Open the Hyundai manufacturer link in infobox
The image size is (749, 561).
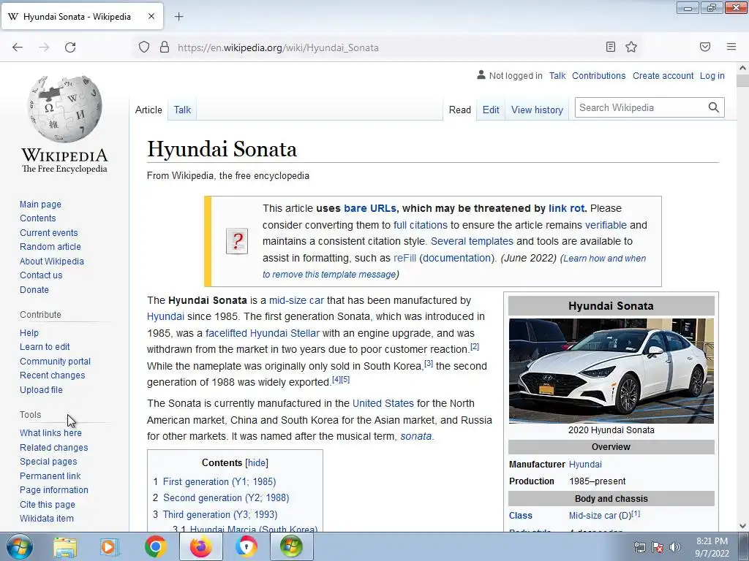(x=585, y=464)
